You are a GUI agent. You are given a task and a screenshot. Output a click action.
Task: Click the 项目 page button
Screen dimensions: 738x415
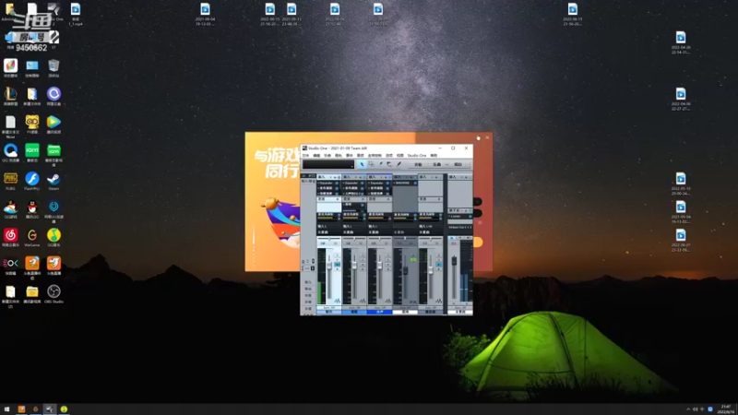click(458, 164)
